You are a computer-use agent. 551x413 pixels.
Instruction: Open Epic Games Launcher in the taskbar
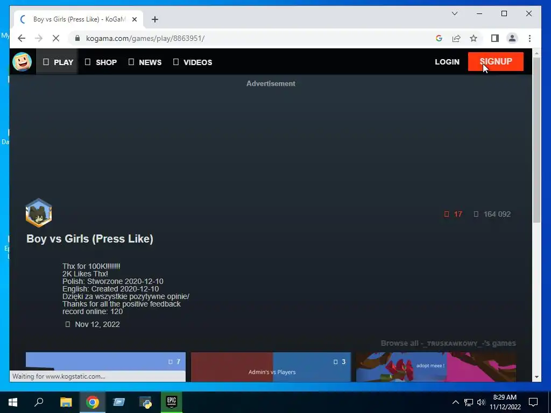click(172, 402)
